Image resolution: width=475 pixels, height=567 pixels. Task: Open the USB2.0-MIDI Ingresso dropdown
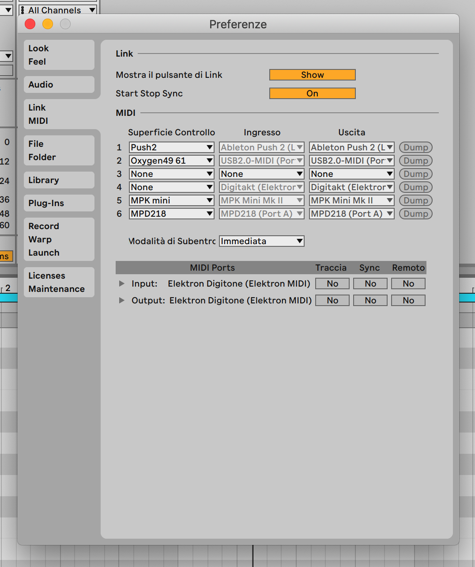(x=262, y=161)
